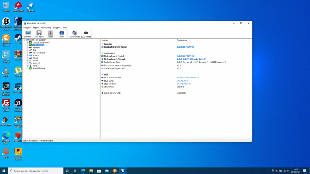This screenshot has width=310, height=174.
Task: Expand the Central Processor(s) tree node
Action: point(28,43)
